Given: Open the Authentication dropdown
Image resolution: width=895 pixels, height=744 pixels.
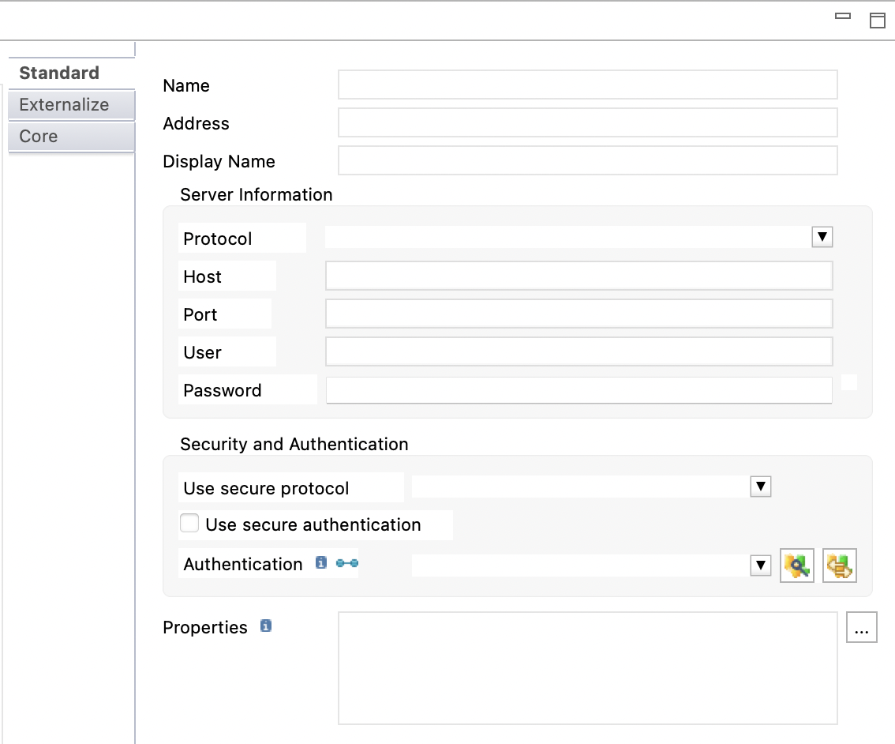Looking at the screenshot, I should (760, 565).
